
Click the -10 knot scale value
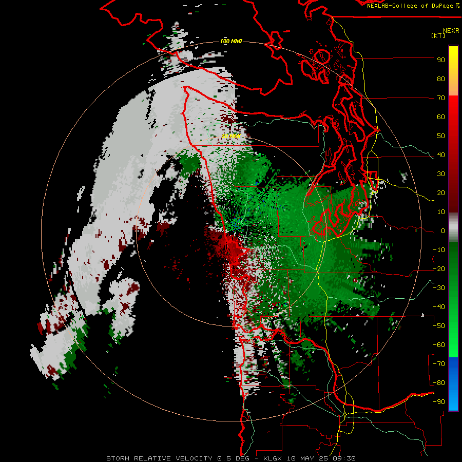(439, 250)
